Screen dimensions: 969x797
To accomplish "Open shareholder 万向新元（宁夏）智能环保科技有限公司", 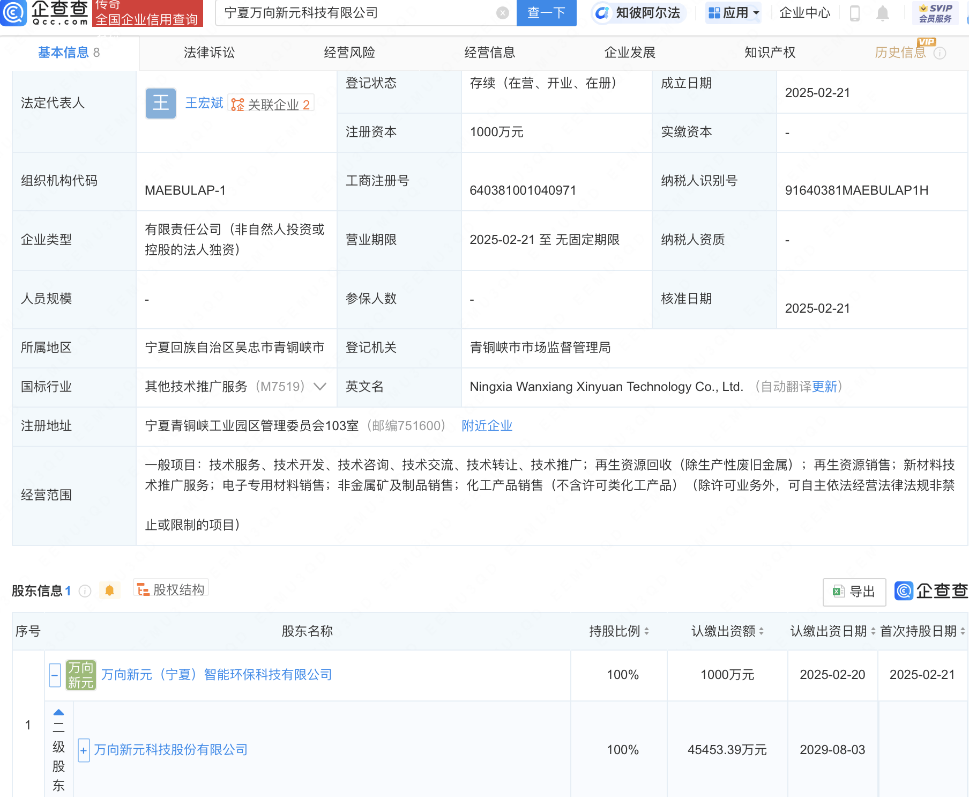I will (x=217, y=675).
